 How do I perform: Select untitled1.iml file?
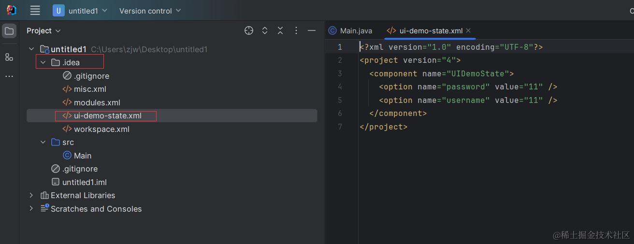tap(85, 182)
